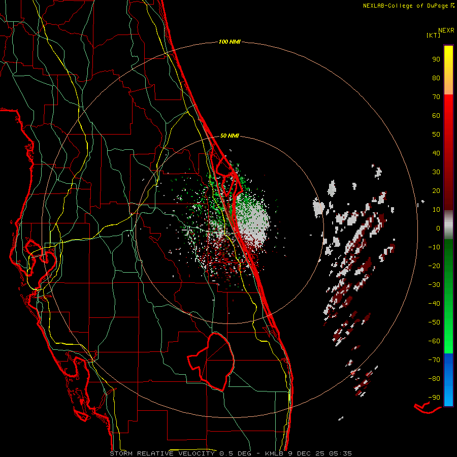Click the -50 value on velocity scale
Viewport: 457px width, 457px height.
pos(434,322)
